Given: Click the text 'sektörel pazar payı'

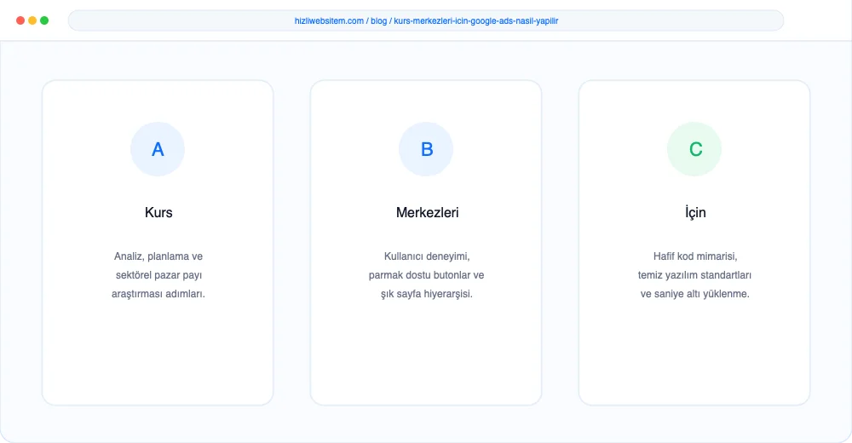Looking at the screenshot, I should pos(158,275).
